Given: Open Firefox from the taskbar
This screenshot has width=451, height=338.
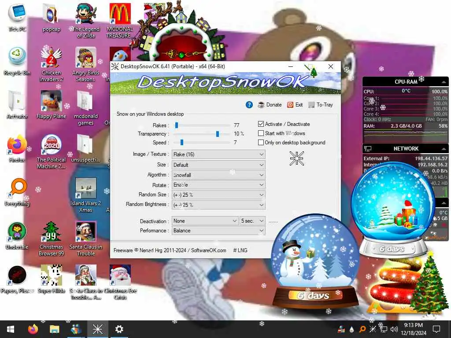Looking at the screenshot, I should coord(33,329).
